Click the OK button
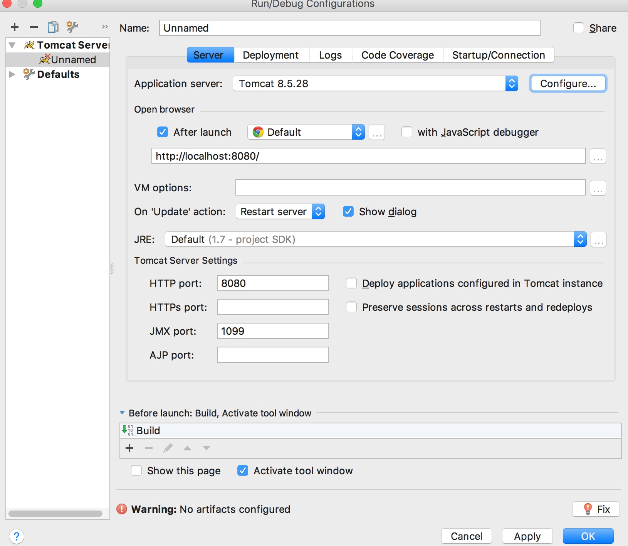628x546 pixels. [588, 536]
